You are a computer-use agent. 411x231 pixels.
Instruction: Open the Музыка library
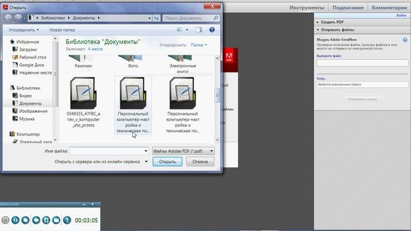(24, 119)
